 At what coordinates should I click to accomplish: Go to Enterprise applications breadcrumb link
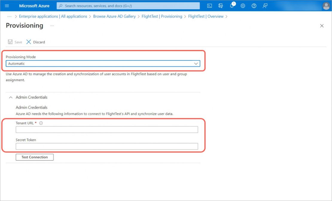53,16
